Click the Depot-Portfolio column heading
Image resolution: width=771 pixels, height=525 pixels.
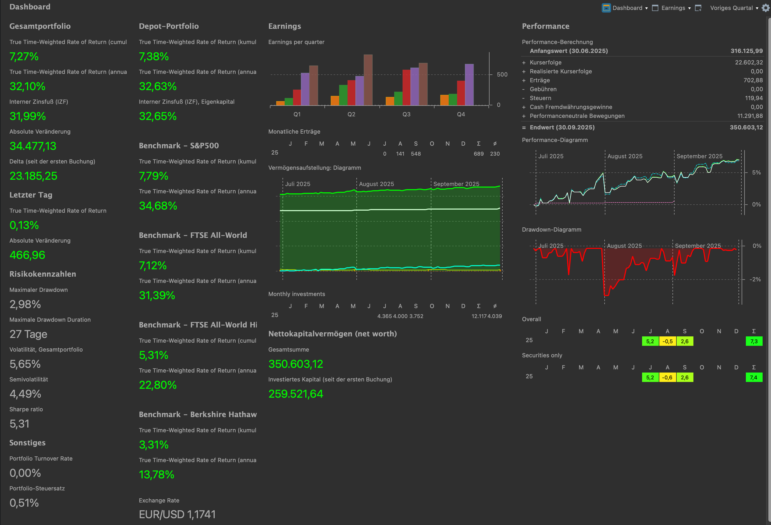(169, 26)
